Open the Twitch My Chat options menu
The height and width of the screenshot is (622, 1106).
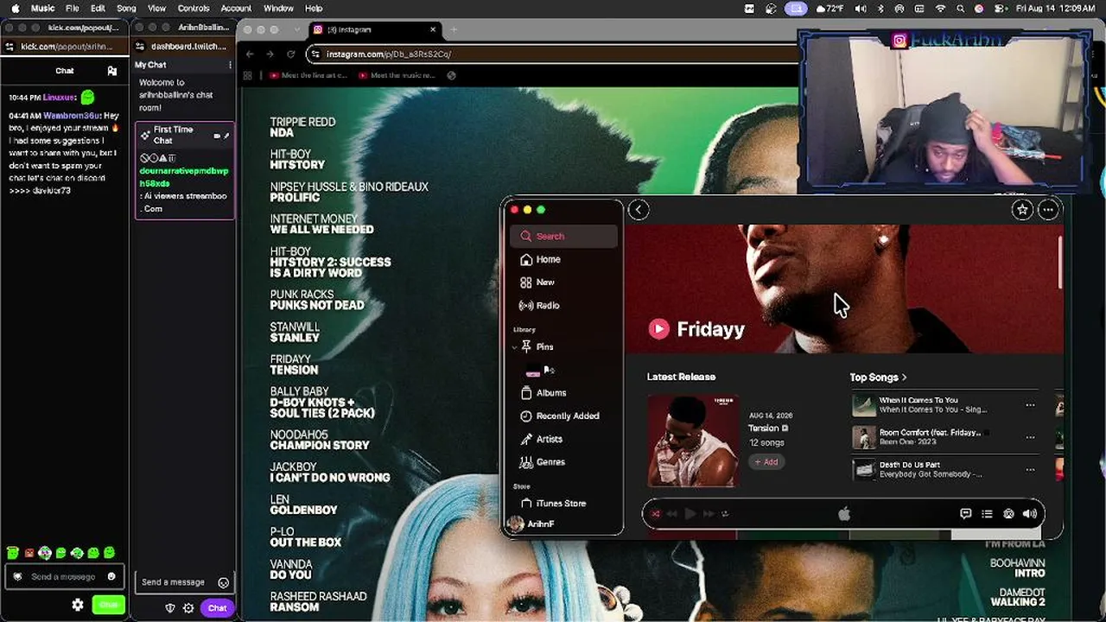pyautogui.click(x=230, y=65)
